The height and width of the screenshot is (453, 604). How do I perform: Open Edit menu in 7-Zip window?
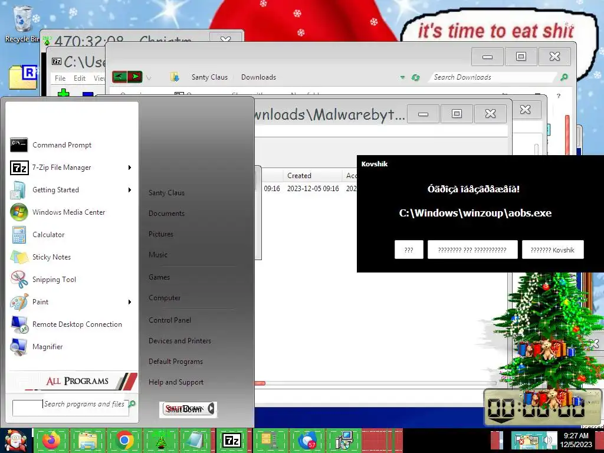[80, 78]
